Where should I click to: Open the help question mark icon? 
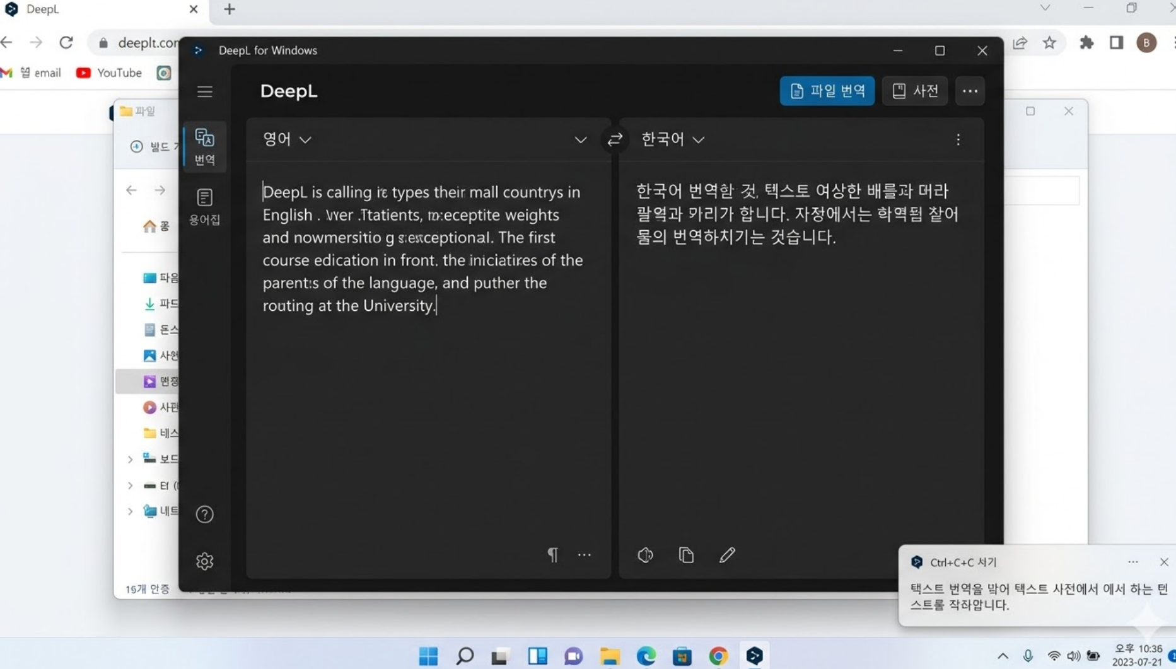pyautogui.click(x=204, y=515)
